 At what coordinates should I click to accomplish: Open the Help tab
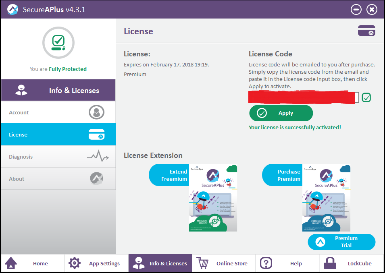point(288,263)
